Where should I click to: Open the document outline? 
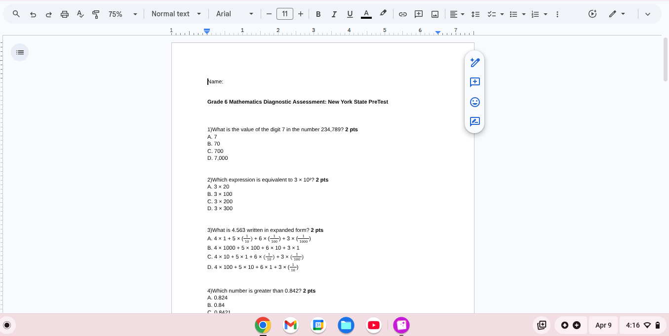coord(20,52)
